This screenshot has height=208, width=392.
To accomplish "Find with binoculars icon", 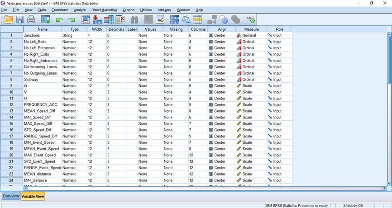I will point(135,19).
